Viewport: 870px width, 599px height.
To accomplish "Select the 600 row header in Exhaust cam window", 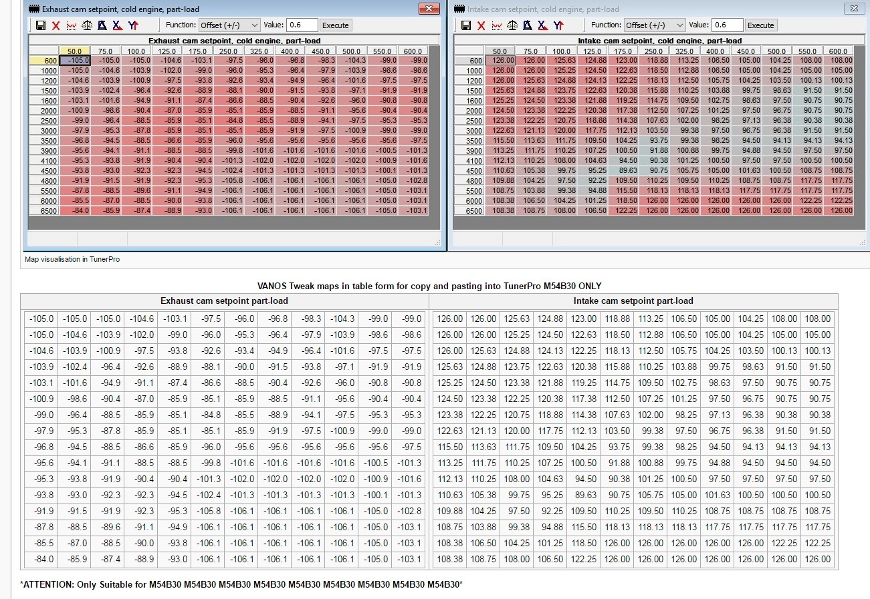I will point(44,61).
